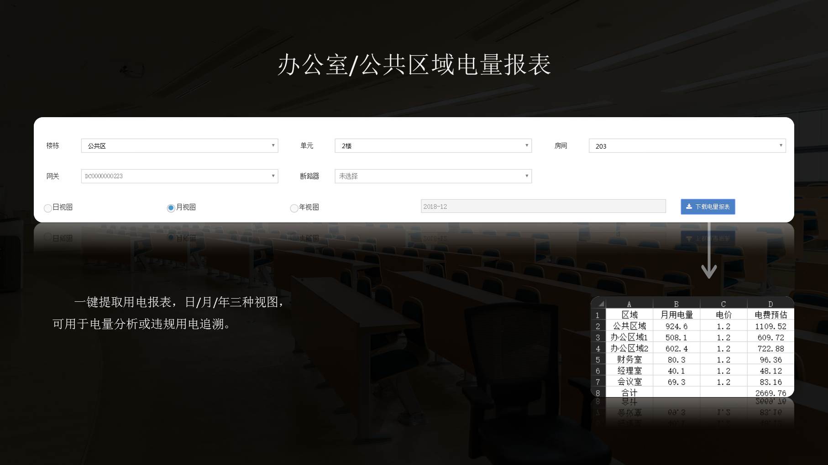The height and width of the screenshot is (465, 828).
Task: Open the 房间 dropdown showing 203
Action: [x=687, y=146]
